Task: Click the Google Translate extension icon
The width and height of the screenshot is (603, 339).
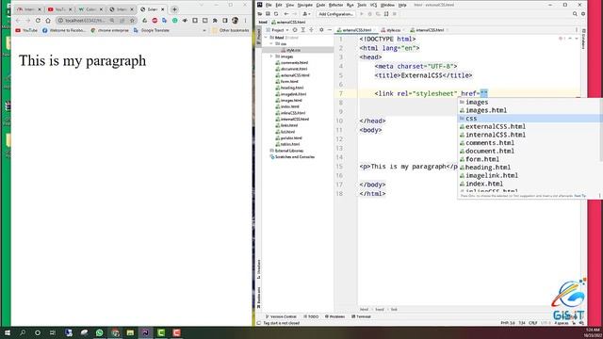Action: [165, 21]
